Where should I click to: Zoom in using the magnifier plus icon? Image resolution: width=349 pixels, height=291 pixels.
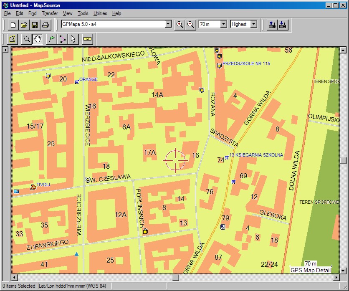click(180, 24)
